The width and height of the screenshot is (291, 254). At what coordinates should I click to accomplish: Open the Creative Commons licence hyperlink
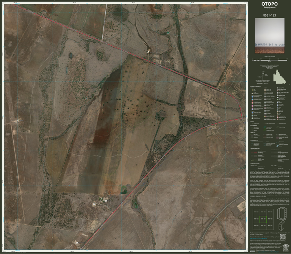click(x=268, y=252)
